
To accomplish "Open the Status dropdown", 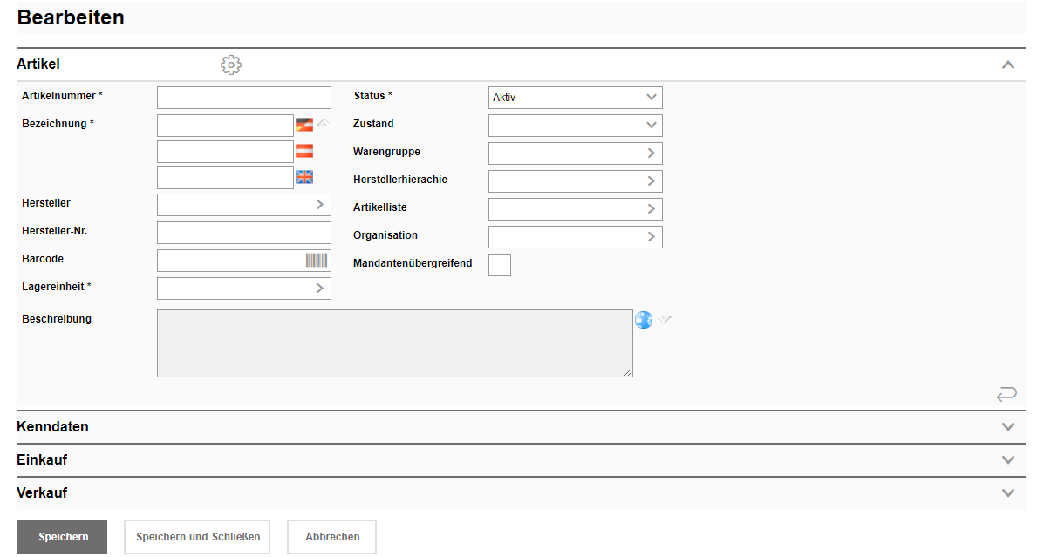I will (575, 98).
